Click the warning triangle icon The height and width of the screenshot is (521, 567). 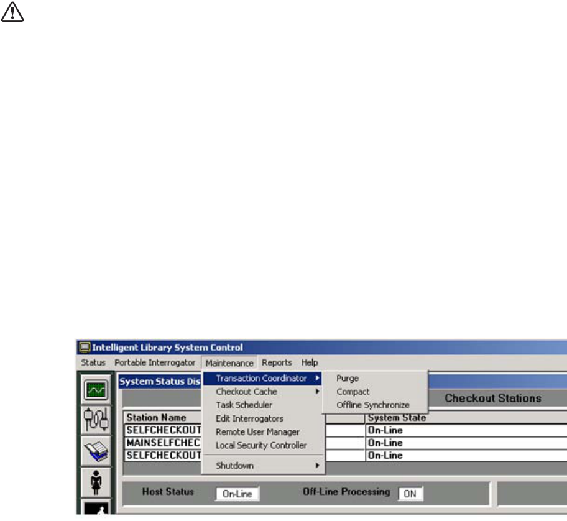coord(12,12)
